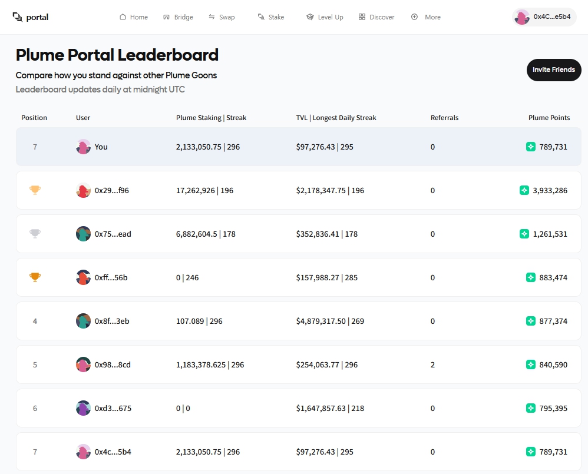The image size is (588, 474).
Task: Expand the More menu
Action: (x=425, y=17)
